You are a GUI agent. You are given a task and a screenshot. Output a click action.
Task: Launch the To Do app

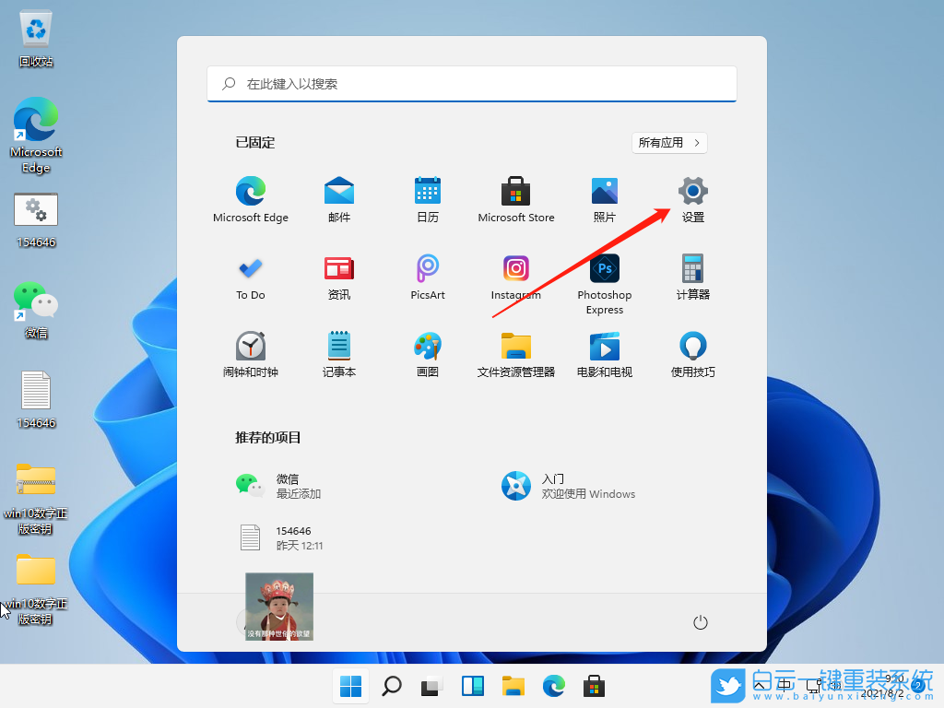click(x=250, y=277)
